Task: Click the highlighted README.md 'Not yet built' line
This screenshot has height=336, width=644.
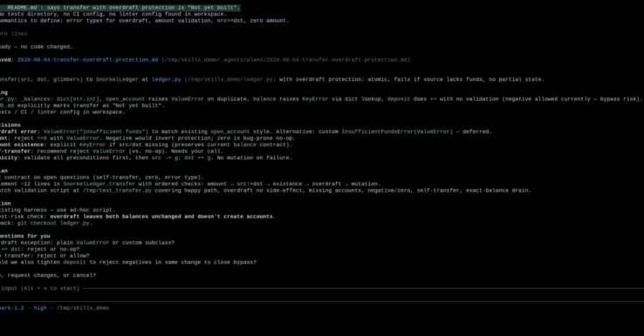Action: [120, 8]
